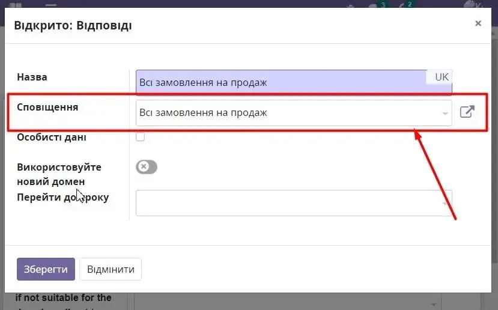Open the apps grid icon at top left
This screenshot has width=498, height=310.
[x=15, y=5]
